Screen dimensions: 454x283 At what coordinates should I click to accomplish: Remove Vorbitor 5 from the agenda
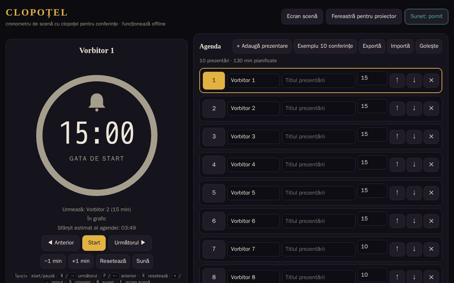point(431,193)
